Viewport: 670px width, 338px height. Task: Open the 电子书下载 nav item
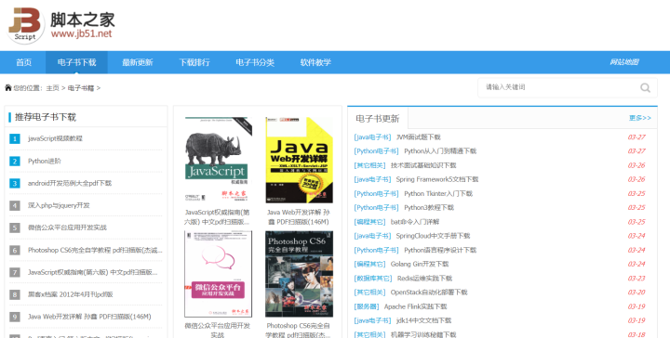click(76, 62)
